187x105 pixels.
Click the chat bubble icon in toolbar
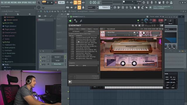(x=167, y=3)
